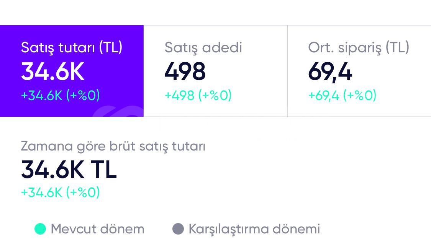Image resolution: width=431 pixels, height=246 pixels.
Task: Toggle the gray Karşılaştırma dönemi legend dot
Action: tap(178, 229)
